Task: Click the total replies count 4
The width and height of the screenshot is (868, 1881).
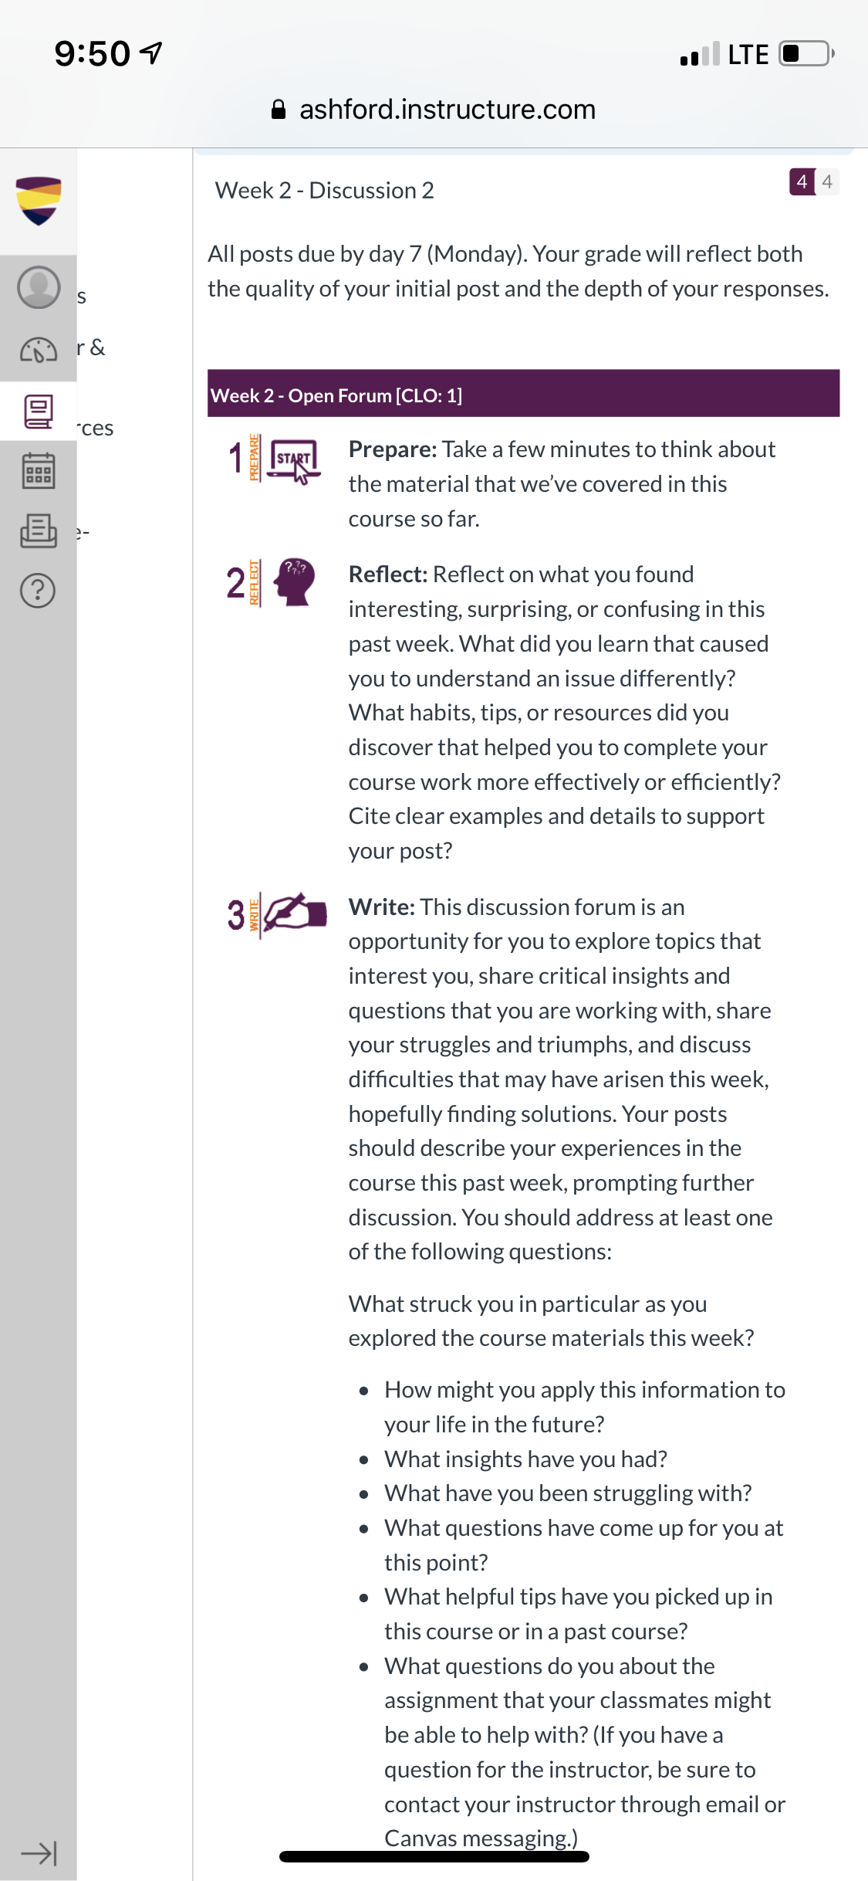Action: pyautogui.click(x=827, y=181)
